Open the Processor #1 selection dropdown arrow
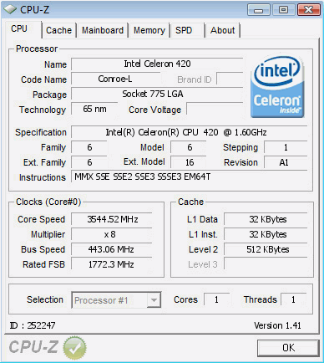The image size is (324, 363). pos(154,300)
